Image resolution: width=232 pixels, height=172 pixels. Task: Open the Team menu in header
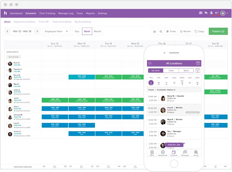tap(80, 13)
